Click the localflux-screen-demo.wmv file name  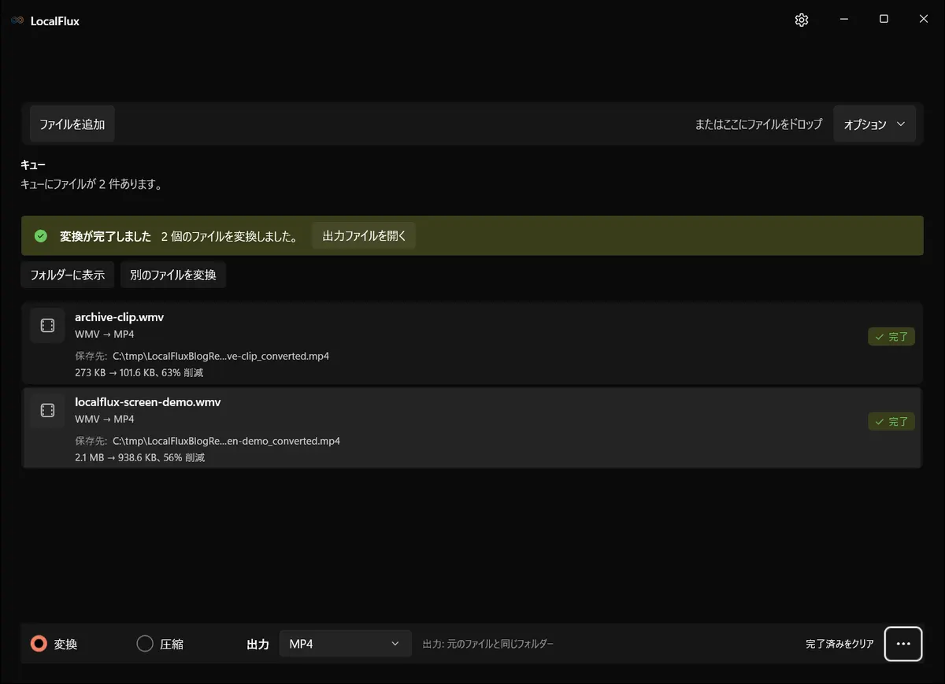(148, 401)
